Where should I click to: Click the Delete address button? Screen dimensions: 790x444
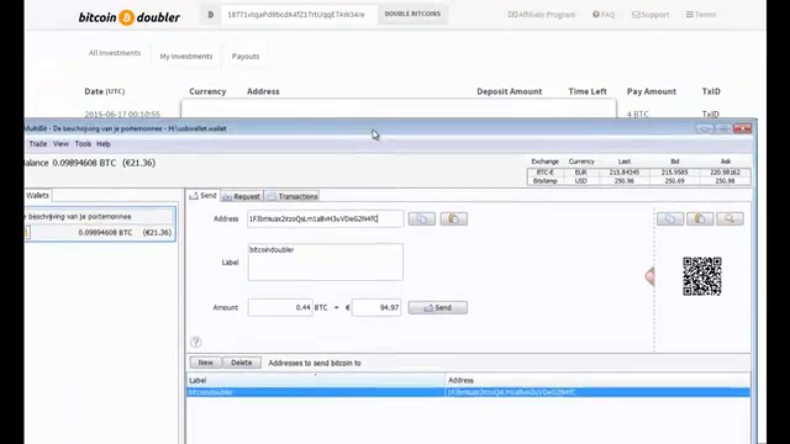click(x=241, y=363)
